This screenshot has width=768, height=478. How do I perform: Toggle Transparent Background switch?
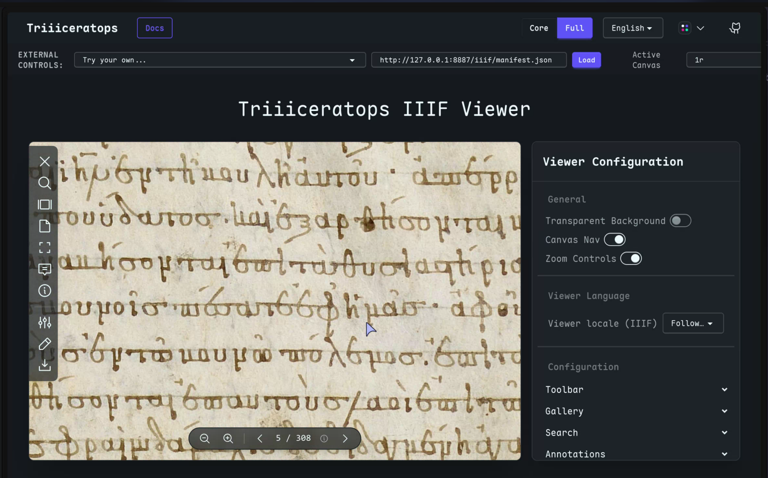click(x=680, y=221)
